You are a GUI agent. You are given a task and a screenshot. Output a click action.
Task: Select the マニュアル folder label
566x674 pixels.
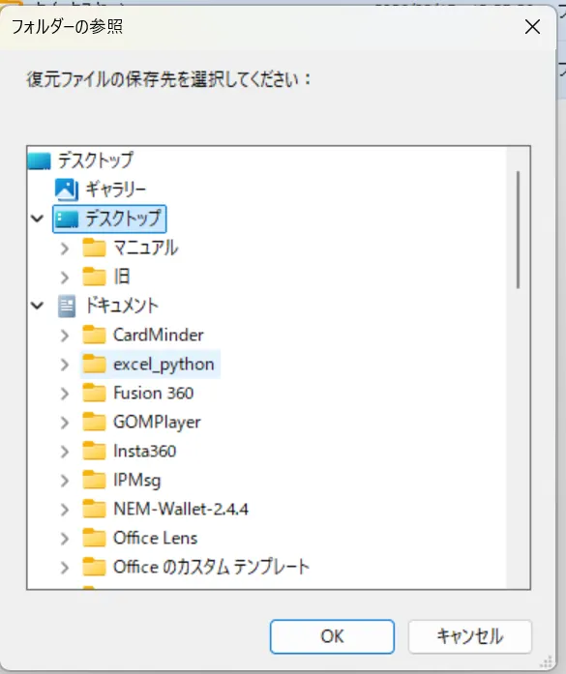click(x=145, y=248)
